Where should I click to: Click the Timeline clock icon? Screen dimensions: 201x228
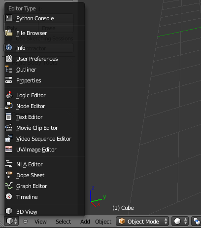[9, 196]
